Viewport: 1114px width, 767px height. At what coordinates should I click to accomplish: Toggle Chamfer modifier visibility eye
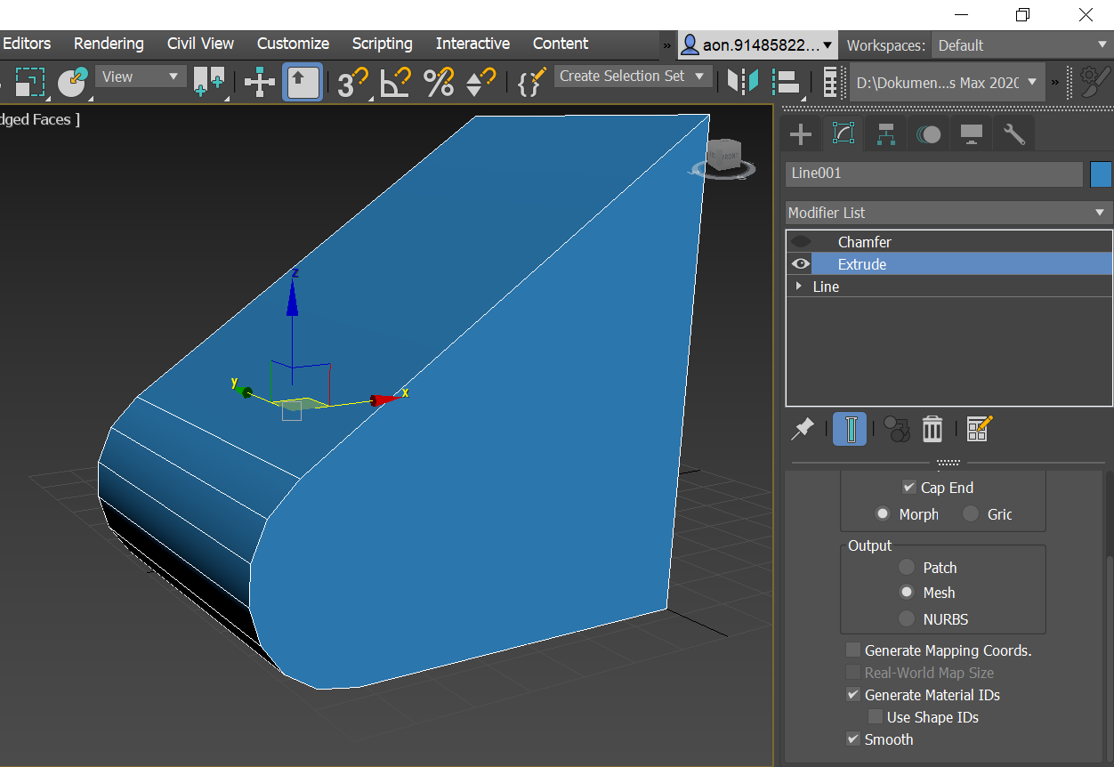coord(802,242)
